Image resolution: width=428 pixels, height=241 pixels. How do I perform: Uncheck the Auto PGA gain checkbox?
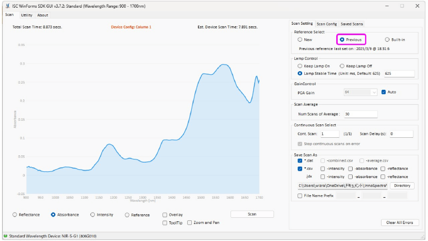pos(383,92)
